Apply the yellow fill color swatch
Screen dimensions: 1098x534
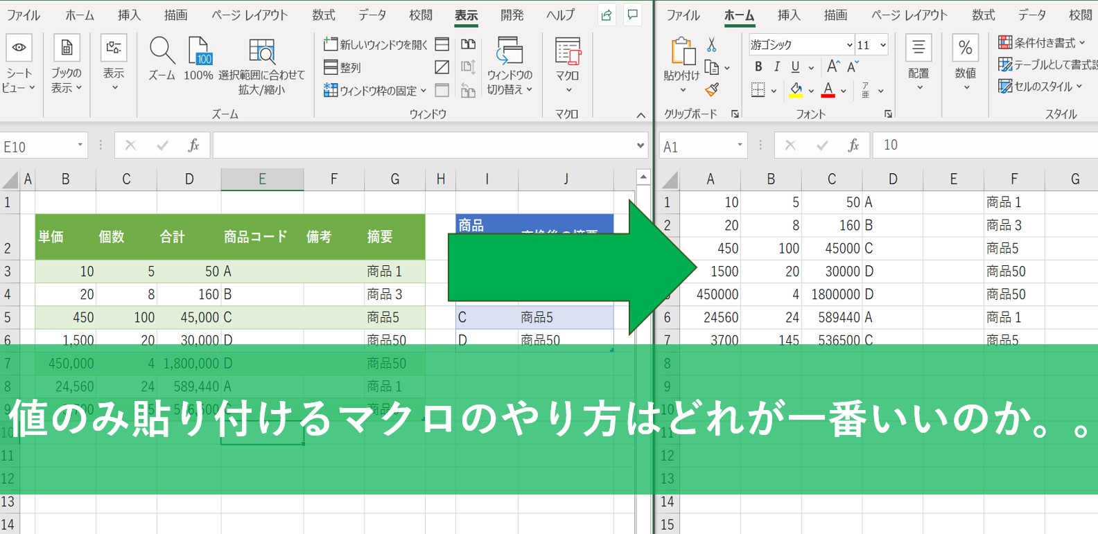(796, 90)
